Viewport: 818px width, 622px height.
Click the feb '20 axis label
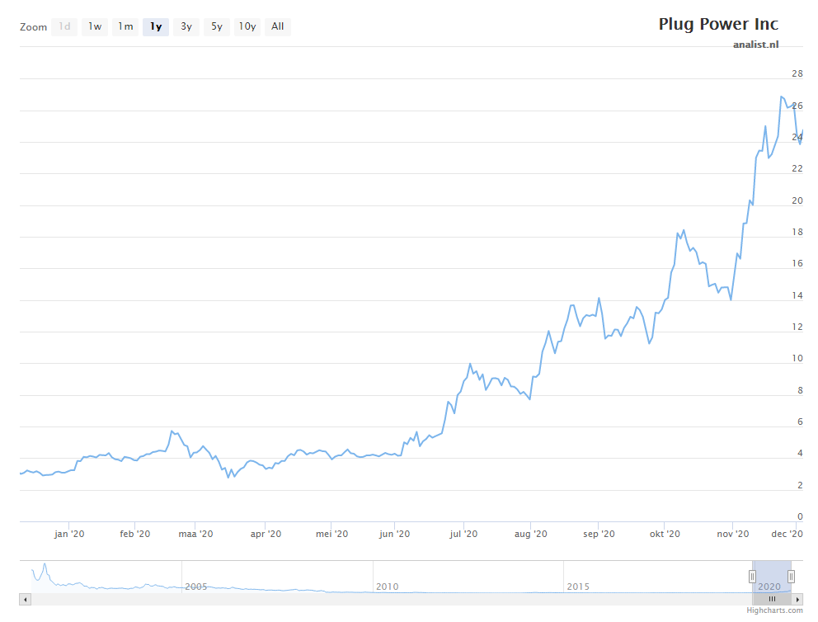(134, 534)
